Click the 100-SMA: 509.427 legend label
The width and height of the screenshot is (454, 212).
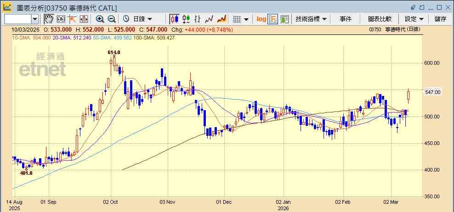[x=154, y=38]
